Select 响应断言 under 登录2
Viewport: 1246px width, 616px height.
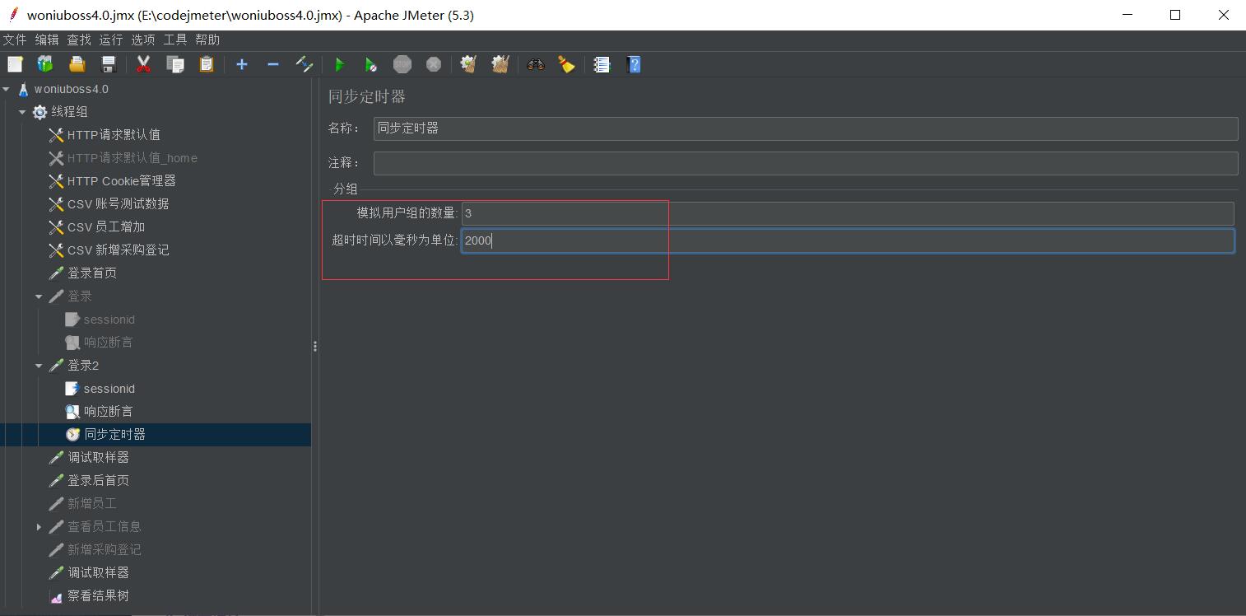(108, 412)
